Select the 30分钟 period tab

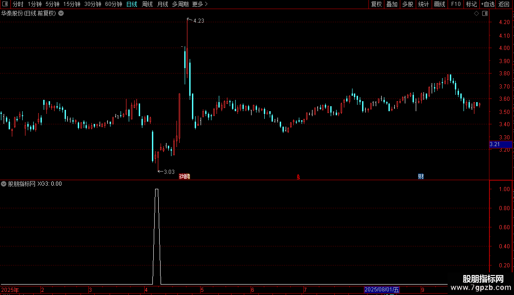[93, 4]
